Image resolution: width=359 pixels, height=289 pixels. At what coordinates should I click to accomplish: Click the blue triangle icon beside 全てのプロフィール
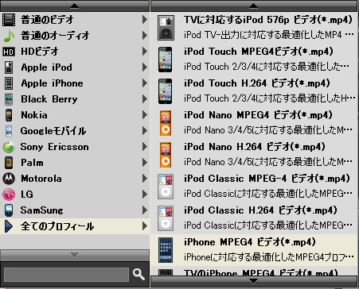point(9,226)
